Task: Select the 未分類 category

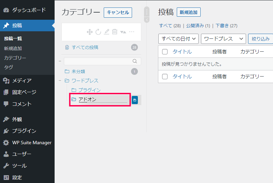Action: pyautogui.click(x=78, y=71)
